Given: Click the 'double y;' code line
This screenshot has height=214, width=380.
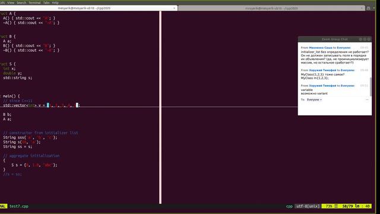Looking at the screenshot, I should pos(12,73).
